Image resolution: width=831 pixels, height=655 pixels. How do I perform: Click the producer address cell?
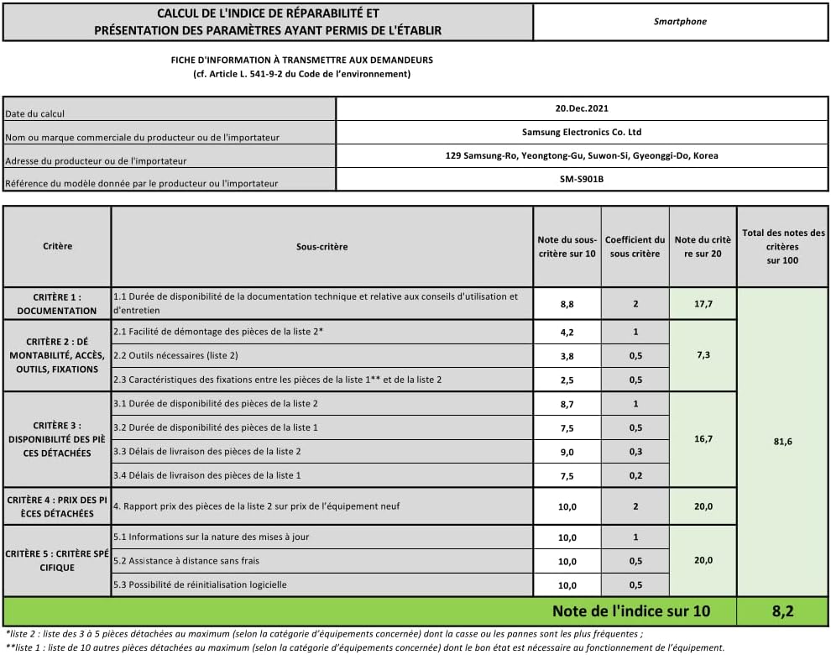tap(582, 156)
